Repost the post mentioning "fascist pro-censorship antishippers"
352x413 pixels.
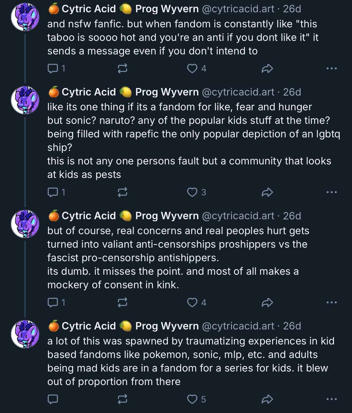pos(122,302)
